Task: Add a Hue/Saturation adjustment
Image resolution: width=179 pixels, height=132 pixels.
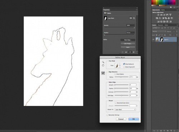Action: [157, 18]
